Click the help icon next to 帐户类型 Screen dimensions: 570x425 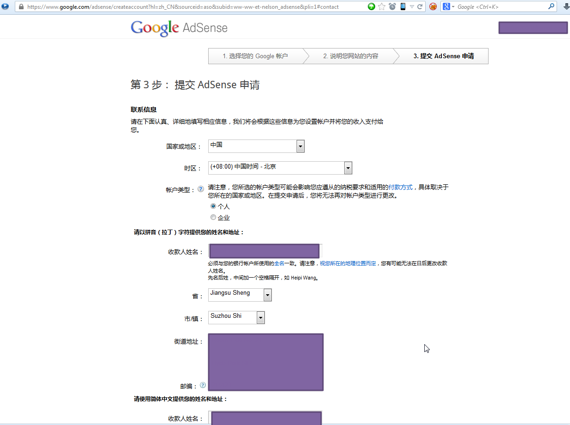click(201, 189)
